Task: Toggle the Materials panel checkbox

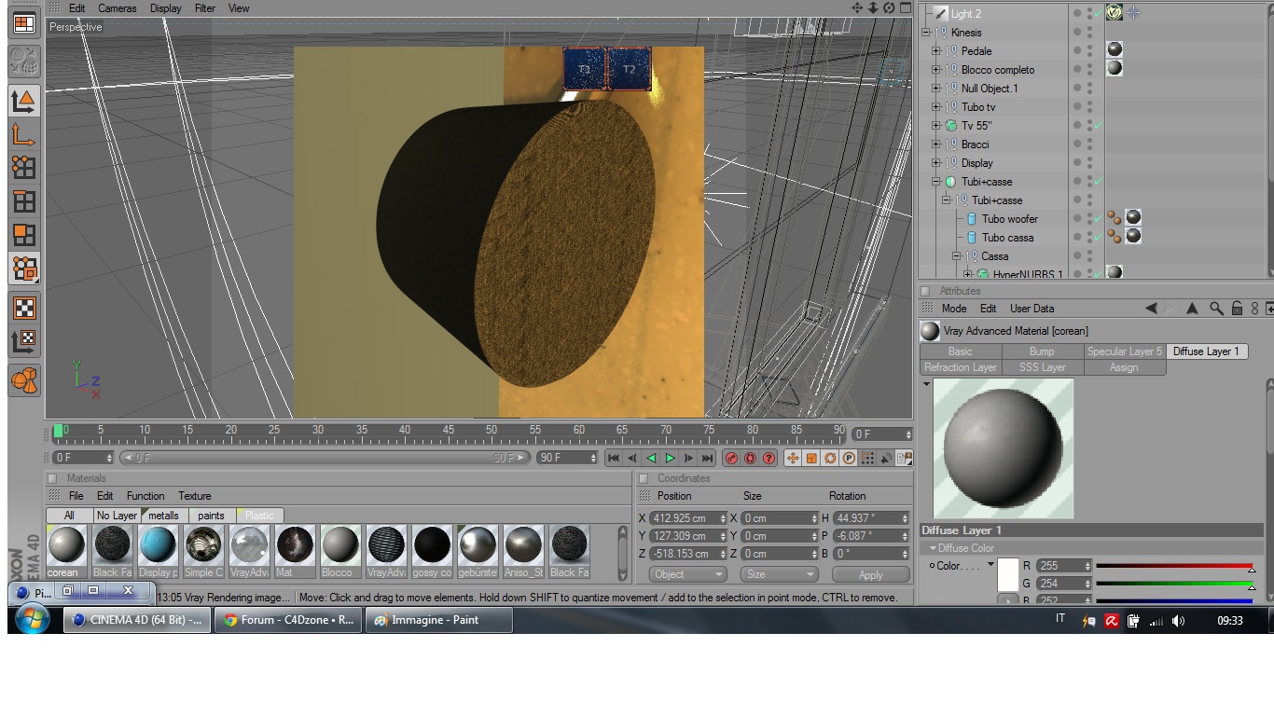Action: click(x=53, y=478)
